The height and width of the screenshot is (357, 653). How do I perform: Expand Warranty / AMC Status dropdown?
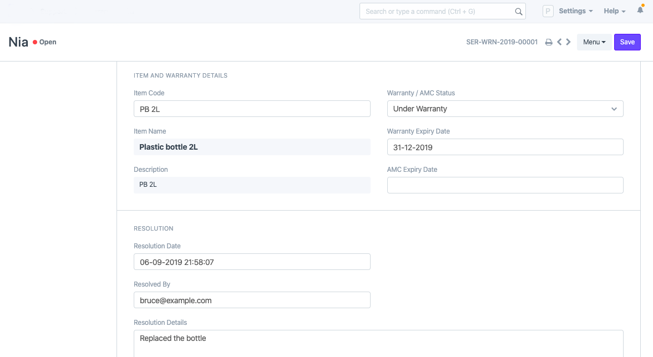point(505,109)
